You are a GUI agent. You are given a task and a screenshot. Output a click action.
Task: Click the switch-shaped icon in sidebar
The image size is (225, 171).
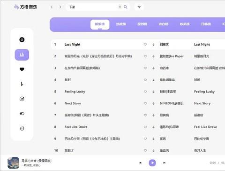click(22, 114)
